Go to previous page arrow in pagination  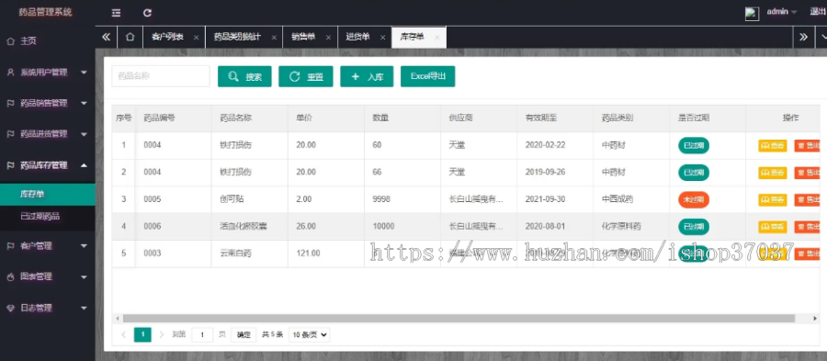point(124,334)
